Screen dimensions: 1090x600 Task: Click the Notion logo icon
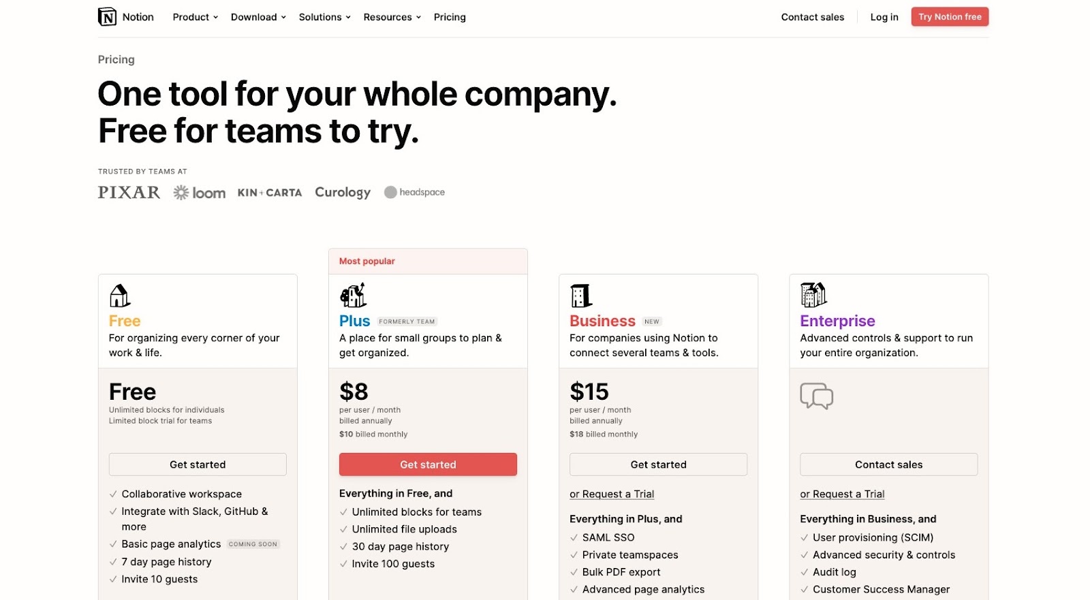tap(107, 17)
